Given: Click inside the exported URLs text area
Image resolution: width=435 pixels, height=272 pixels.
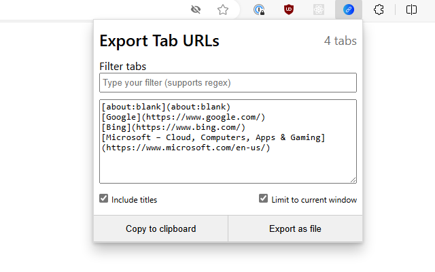Looking at the screenshot, I should (x=228, y=163).
